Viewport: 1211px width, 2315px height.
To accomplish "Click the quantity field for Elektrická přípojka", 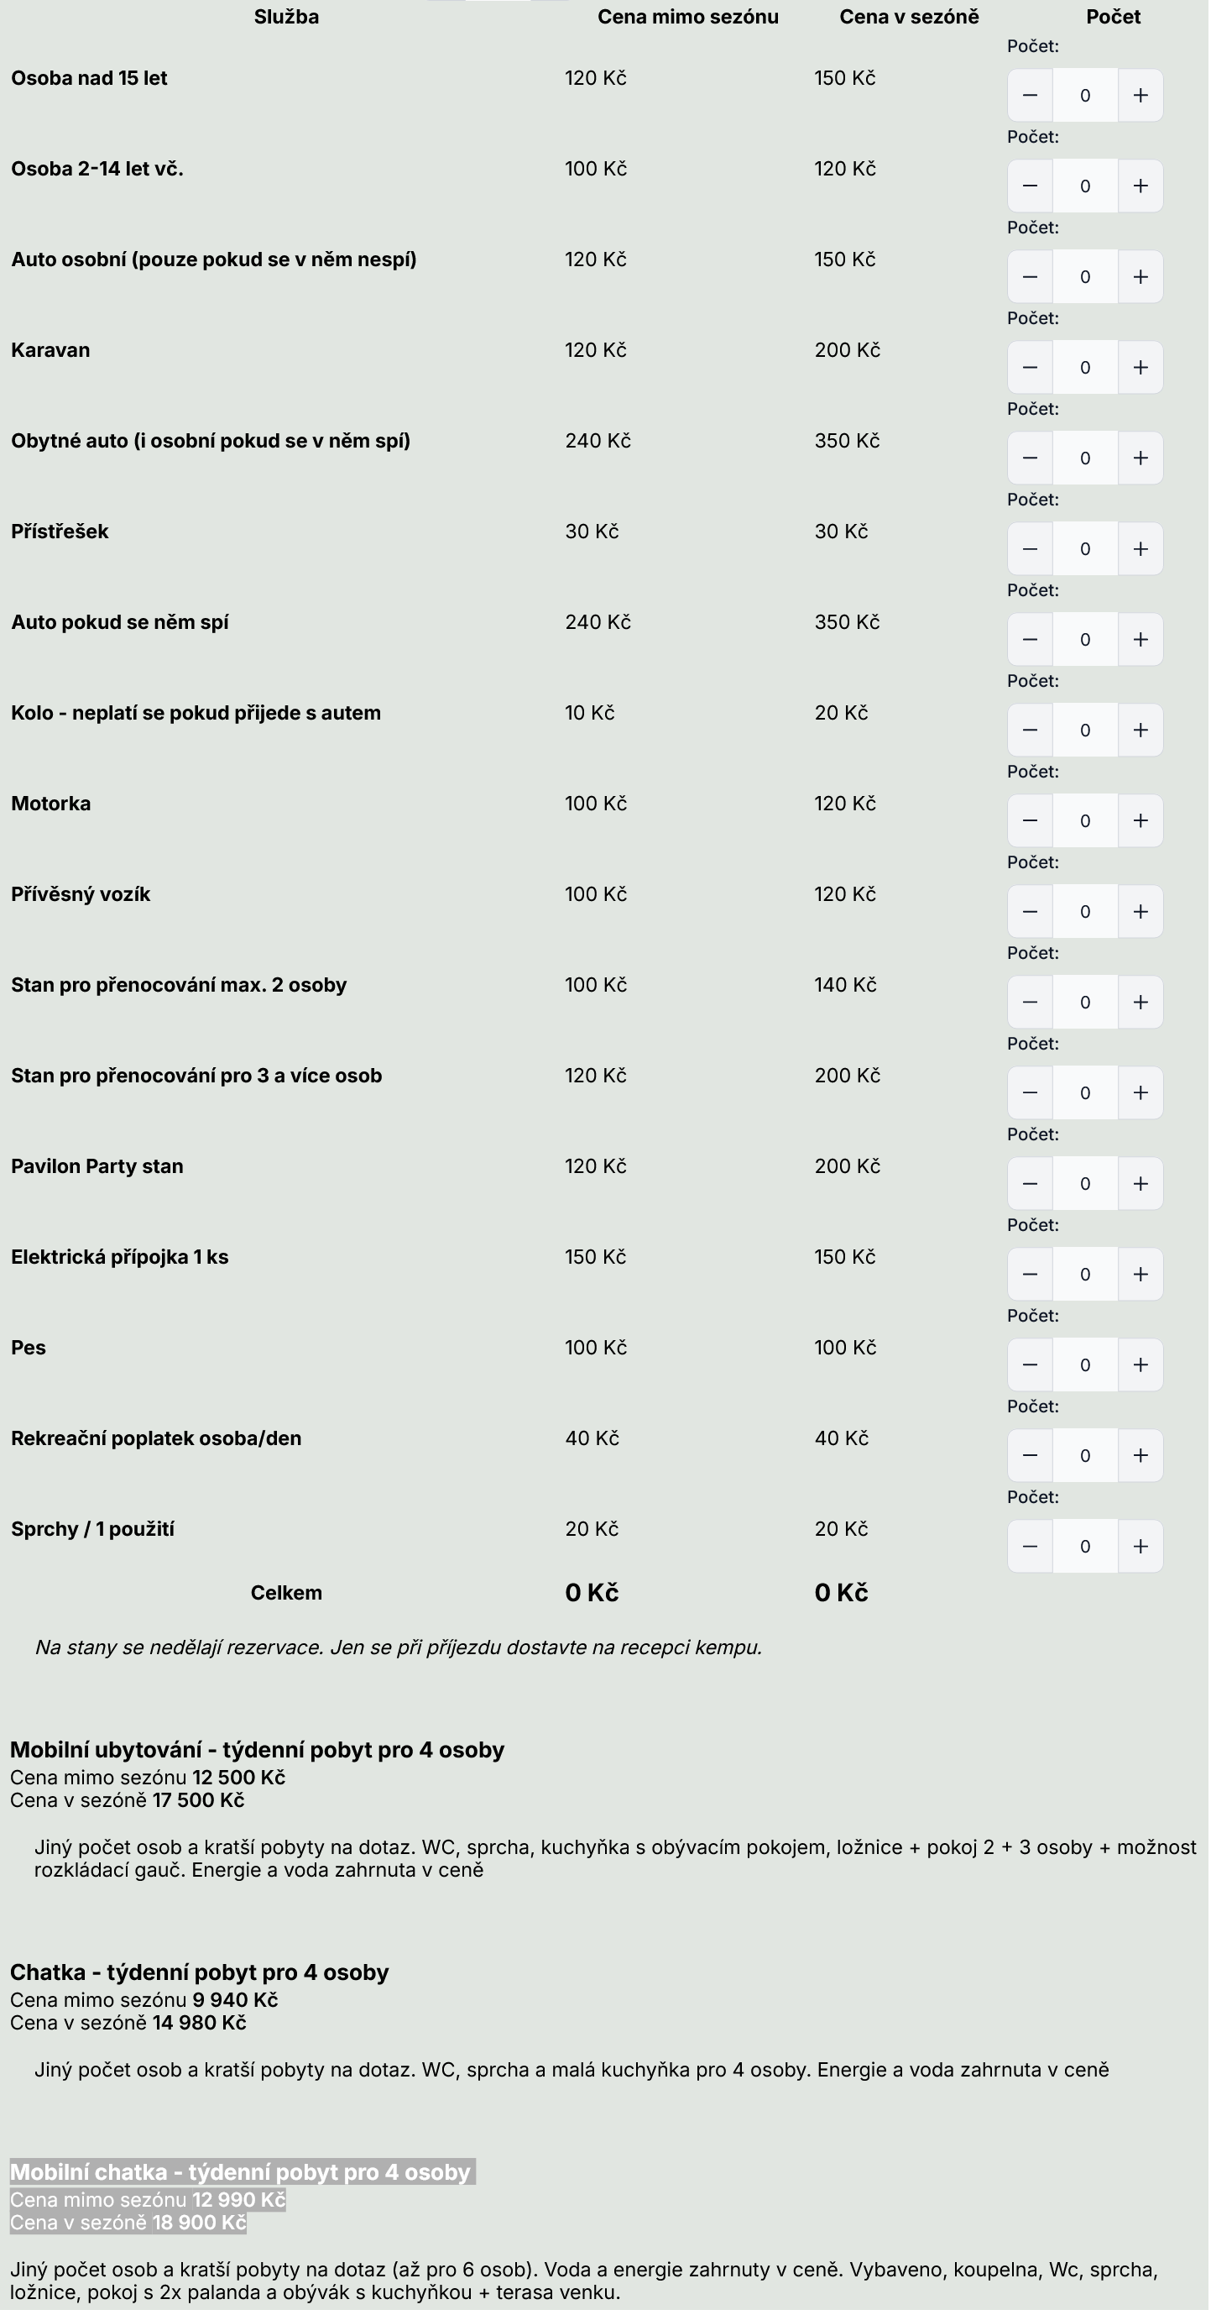I will (x=1087, y=1275).
